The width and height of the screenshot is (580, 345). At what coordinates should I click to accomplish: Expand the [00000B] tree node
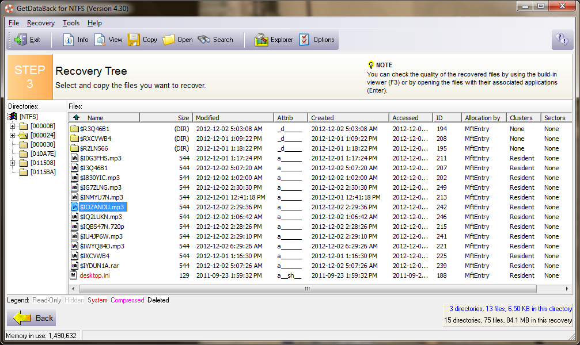click(x=12, y=126)
